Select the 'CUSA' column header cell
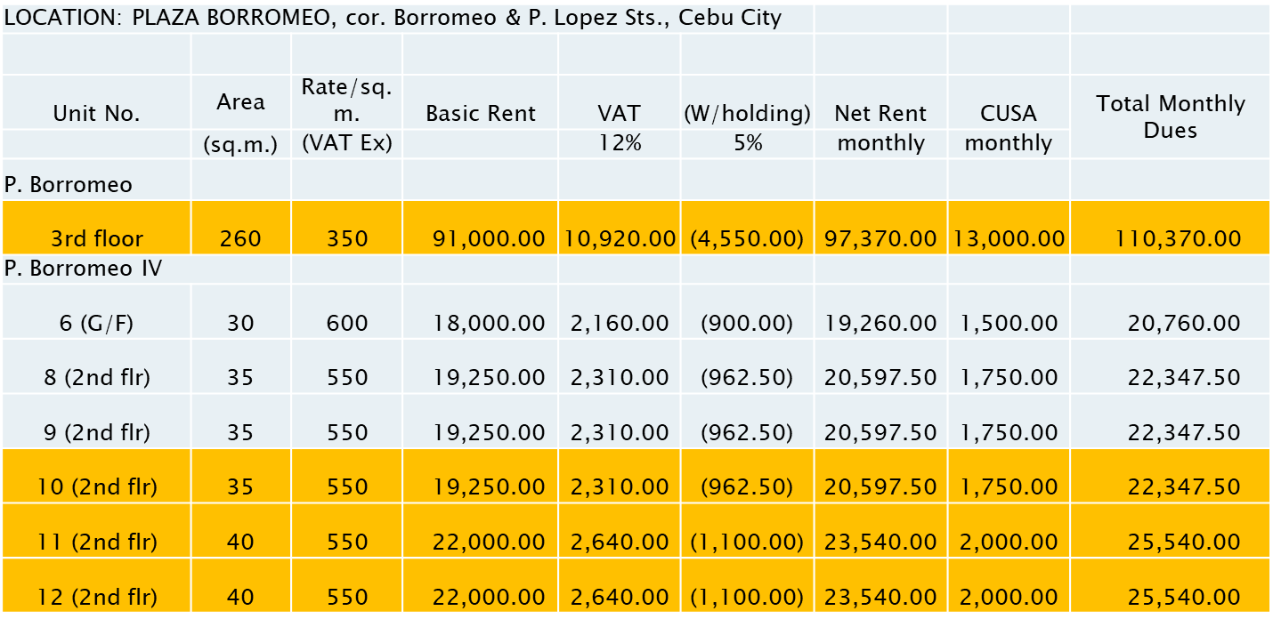1273x627 pixels. pyautogui.click(x=1008, y=114)
